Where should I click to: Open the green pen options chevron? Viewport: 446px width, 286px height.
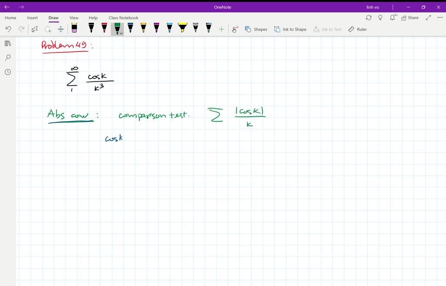(121, 33)
